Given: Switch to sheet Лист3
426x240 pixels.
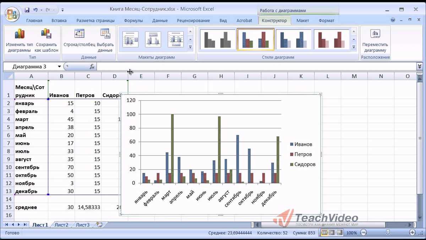Looking at the screenshot, I should [x=83, y=225].
